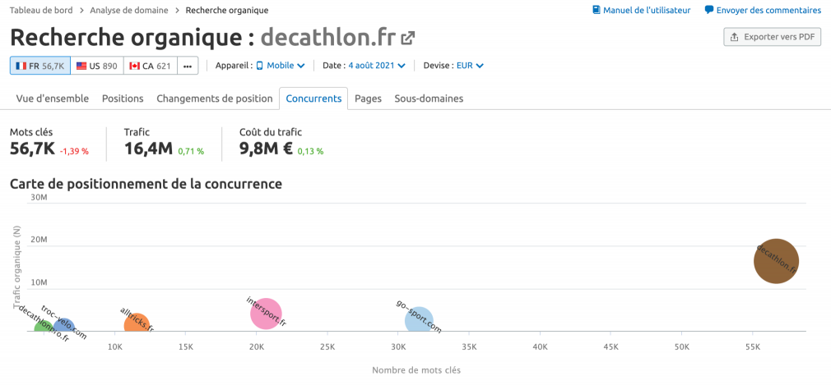Screen dimensions: 831x385
Task: Click the light blue go-sport.com bubble
Action: (419, 320)
